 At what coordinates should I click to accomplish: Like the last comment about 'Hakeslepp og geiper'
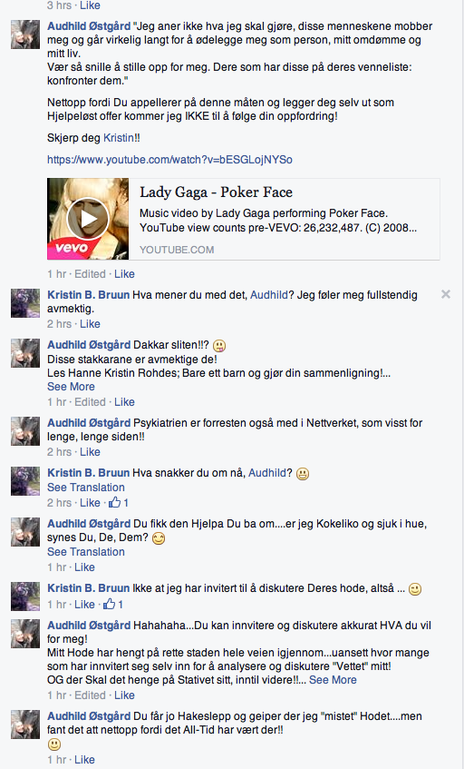[84, 759]
